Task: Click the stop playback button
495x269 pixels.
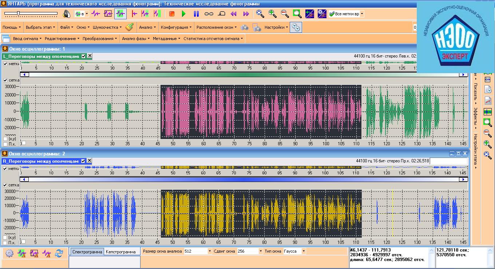Action: (172, 14)
